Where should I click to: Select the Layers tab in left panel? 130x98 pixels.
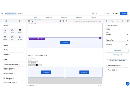19,21
